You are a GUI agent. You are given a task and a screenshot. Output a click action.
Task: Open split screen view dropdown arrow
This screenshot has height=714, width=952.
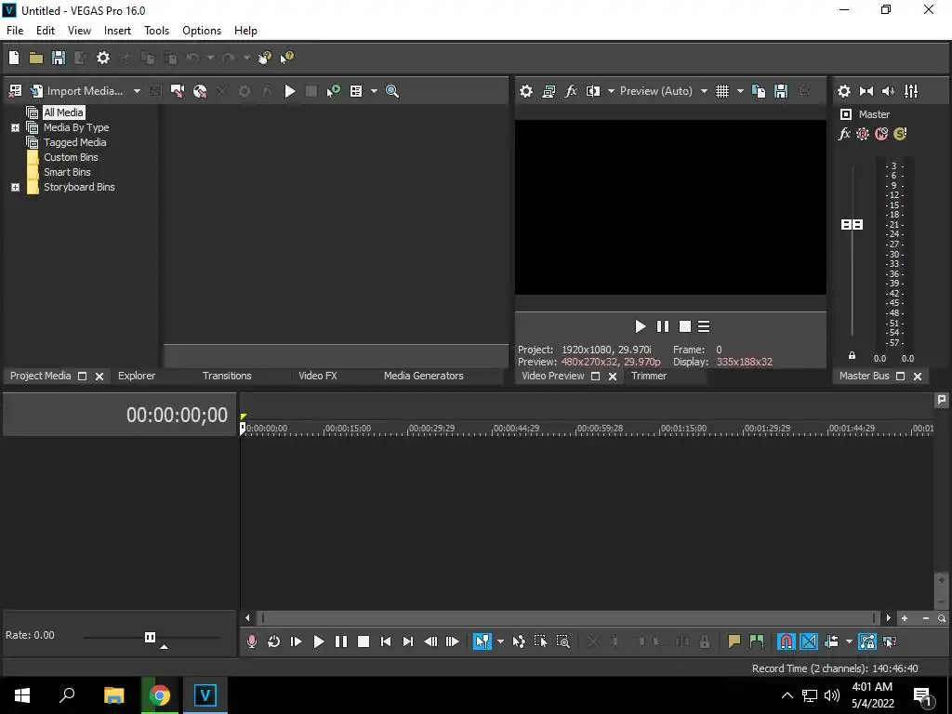(x=611, y=91)
